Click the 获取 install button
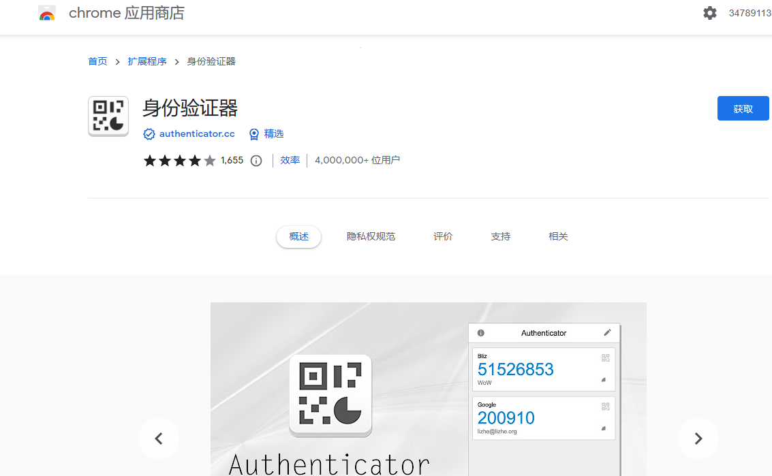This screenshot has width=772, height=476. (x=743, y=108)
